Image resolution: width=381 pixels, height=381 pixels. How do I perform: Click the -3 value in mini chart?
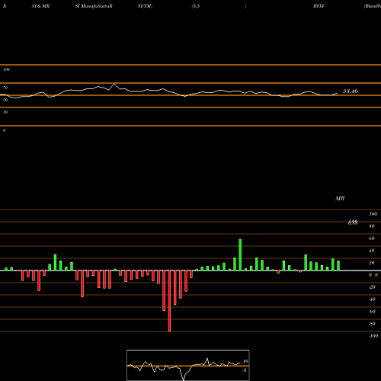pos(245,370)
